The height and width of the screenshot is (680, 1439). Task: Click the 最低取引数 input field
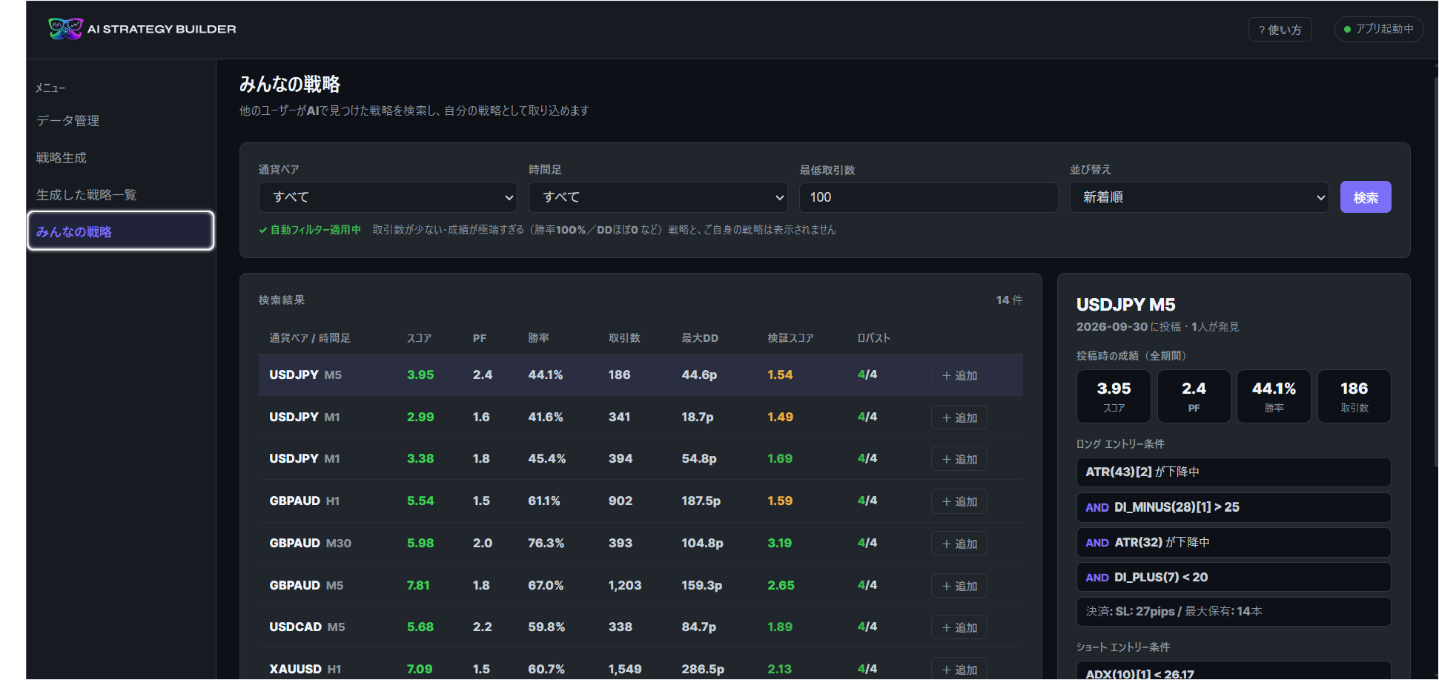coord(928,197)
